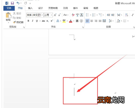135x108 pixels.
Task: Click the numbered list icon
Action: click(94, 15)
